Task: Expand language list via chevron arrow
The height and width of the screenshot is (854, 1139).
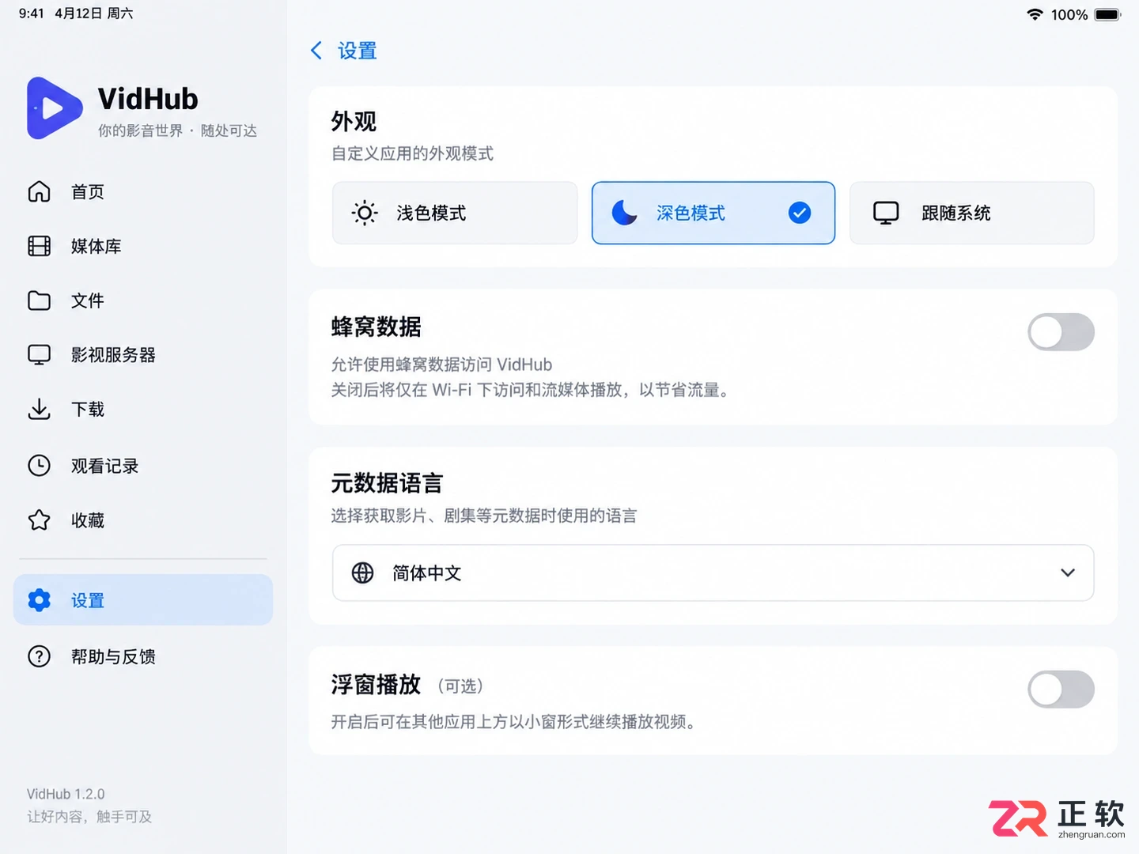Action: (x=1068, y=572)
